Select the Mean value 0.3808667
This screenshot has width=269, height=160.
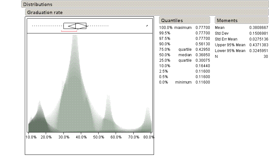pyautogui.click(x=259, y=28)
